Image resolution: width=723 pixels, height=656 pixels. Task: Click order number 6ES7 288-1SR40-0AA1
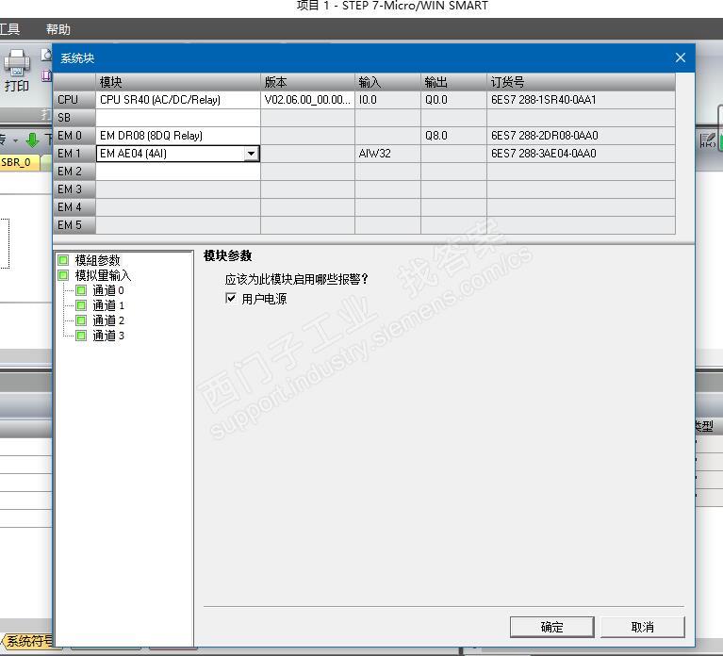(581, 100)
